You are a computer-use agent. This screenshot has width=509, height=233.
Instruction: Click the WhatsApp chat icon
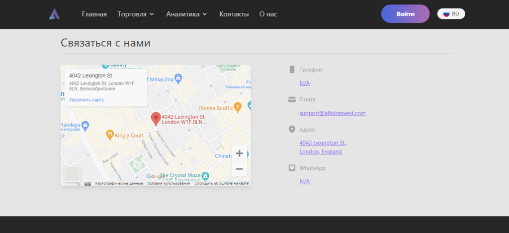pos(292,168)
